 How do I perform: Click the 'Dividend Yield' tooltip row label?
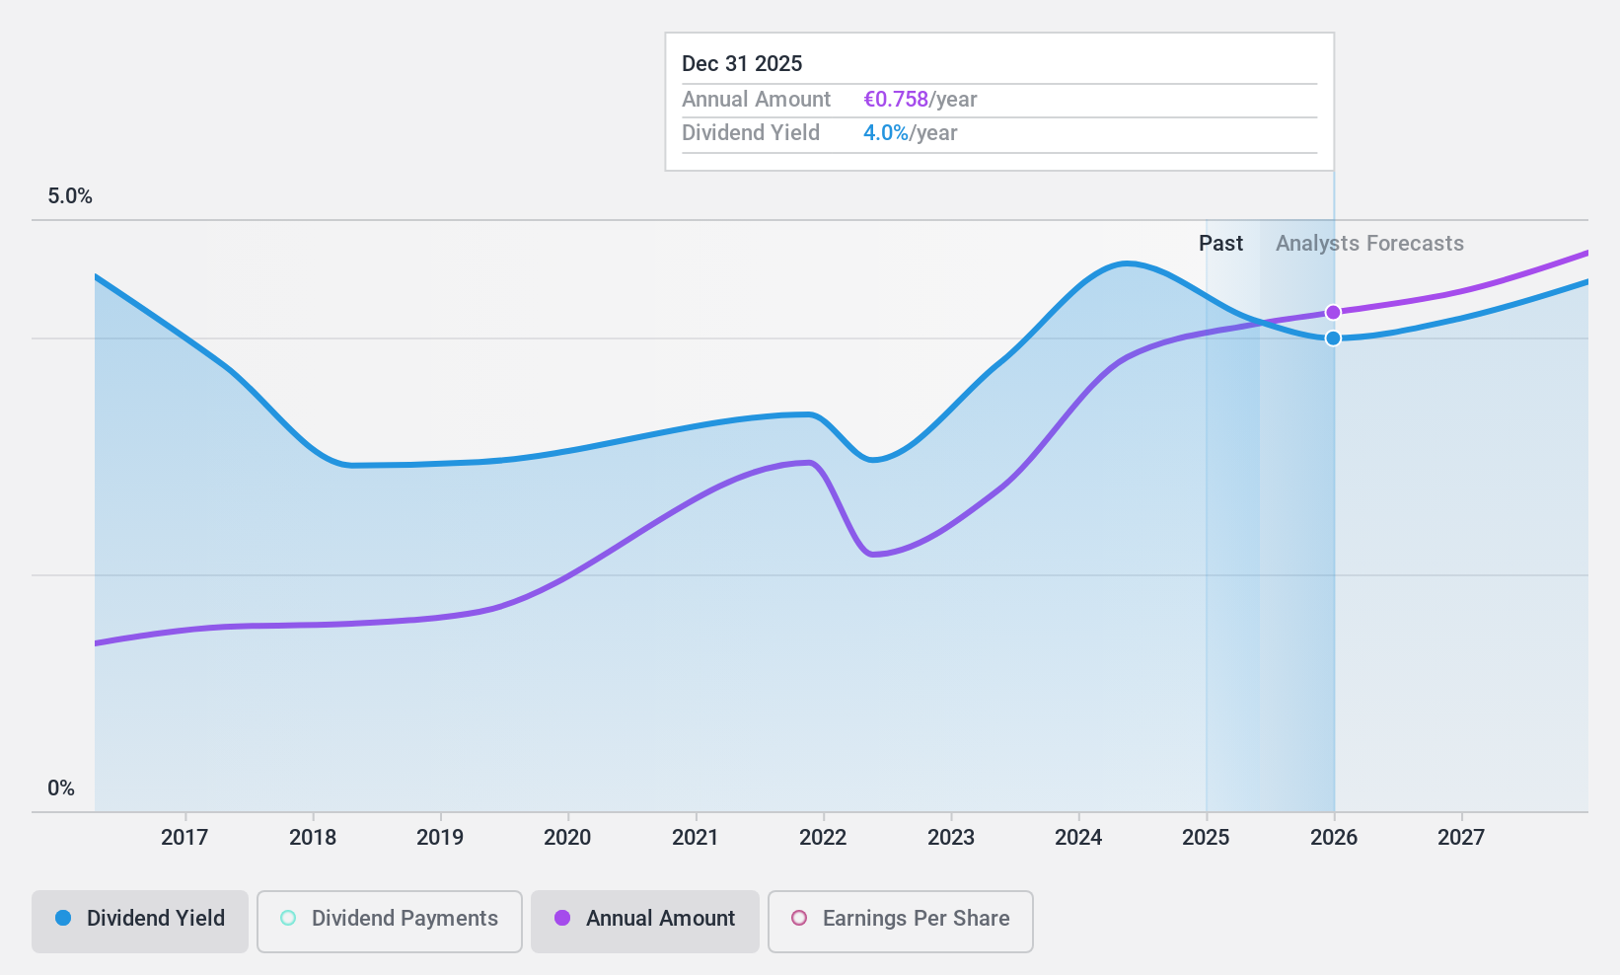tap(751, 133)
